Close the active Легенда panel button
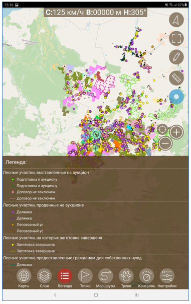Screen dimensions: 191x304 pos(65,278)
